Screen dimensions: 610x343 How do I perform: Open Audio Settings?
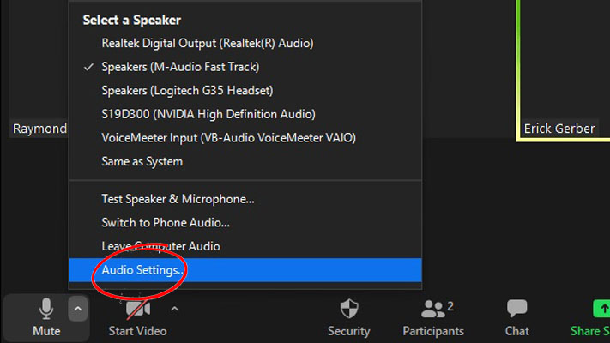point(143,270)
